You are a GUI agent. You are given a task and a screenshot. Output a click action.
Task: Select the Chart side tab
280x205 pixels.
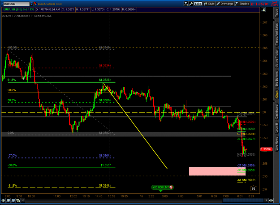pos(276,94)
